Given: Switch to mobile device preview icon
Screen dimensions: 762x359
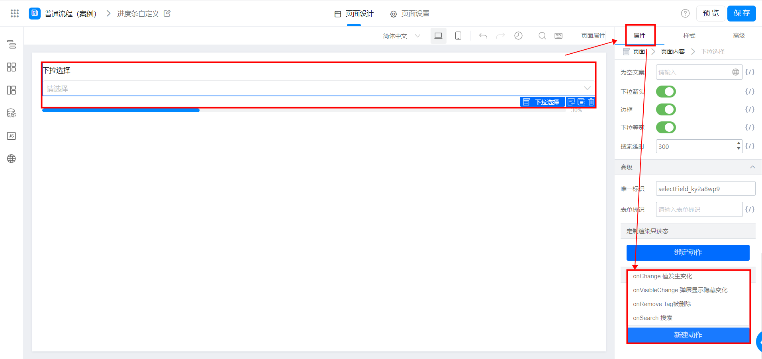Looking at the screenshot, I should pyautogui.click(x=458, y=36).
